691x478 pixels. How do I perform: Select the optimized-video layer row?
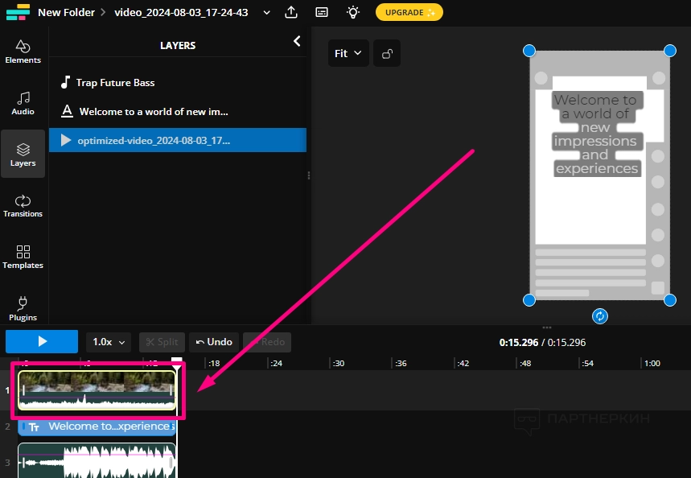[178, 140]
